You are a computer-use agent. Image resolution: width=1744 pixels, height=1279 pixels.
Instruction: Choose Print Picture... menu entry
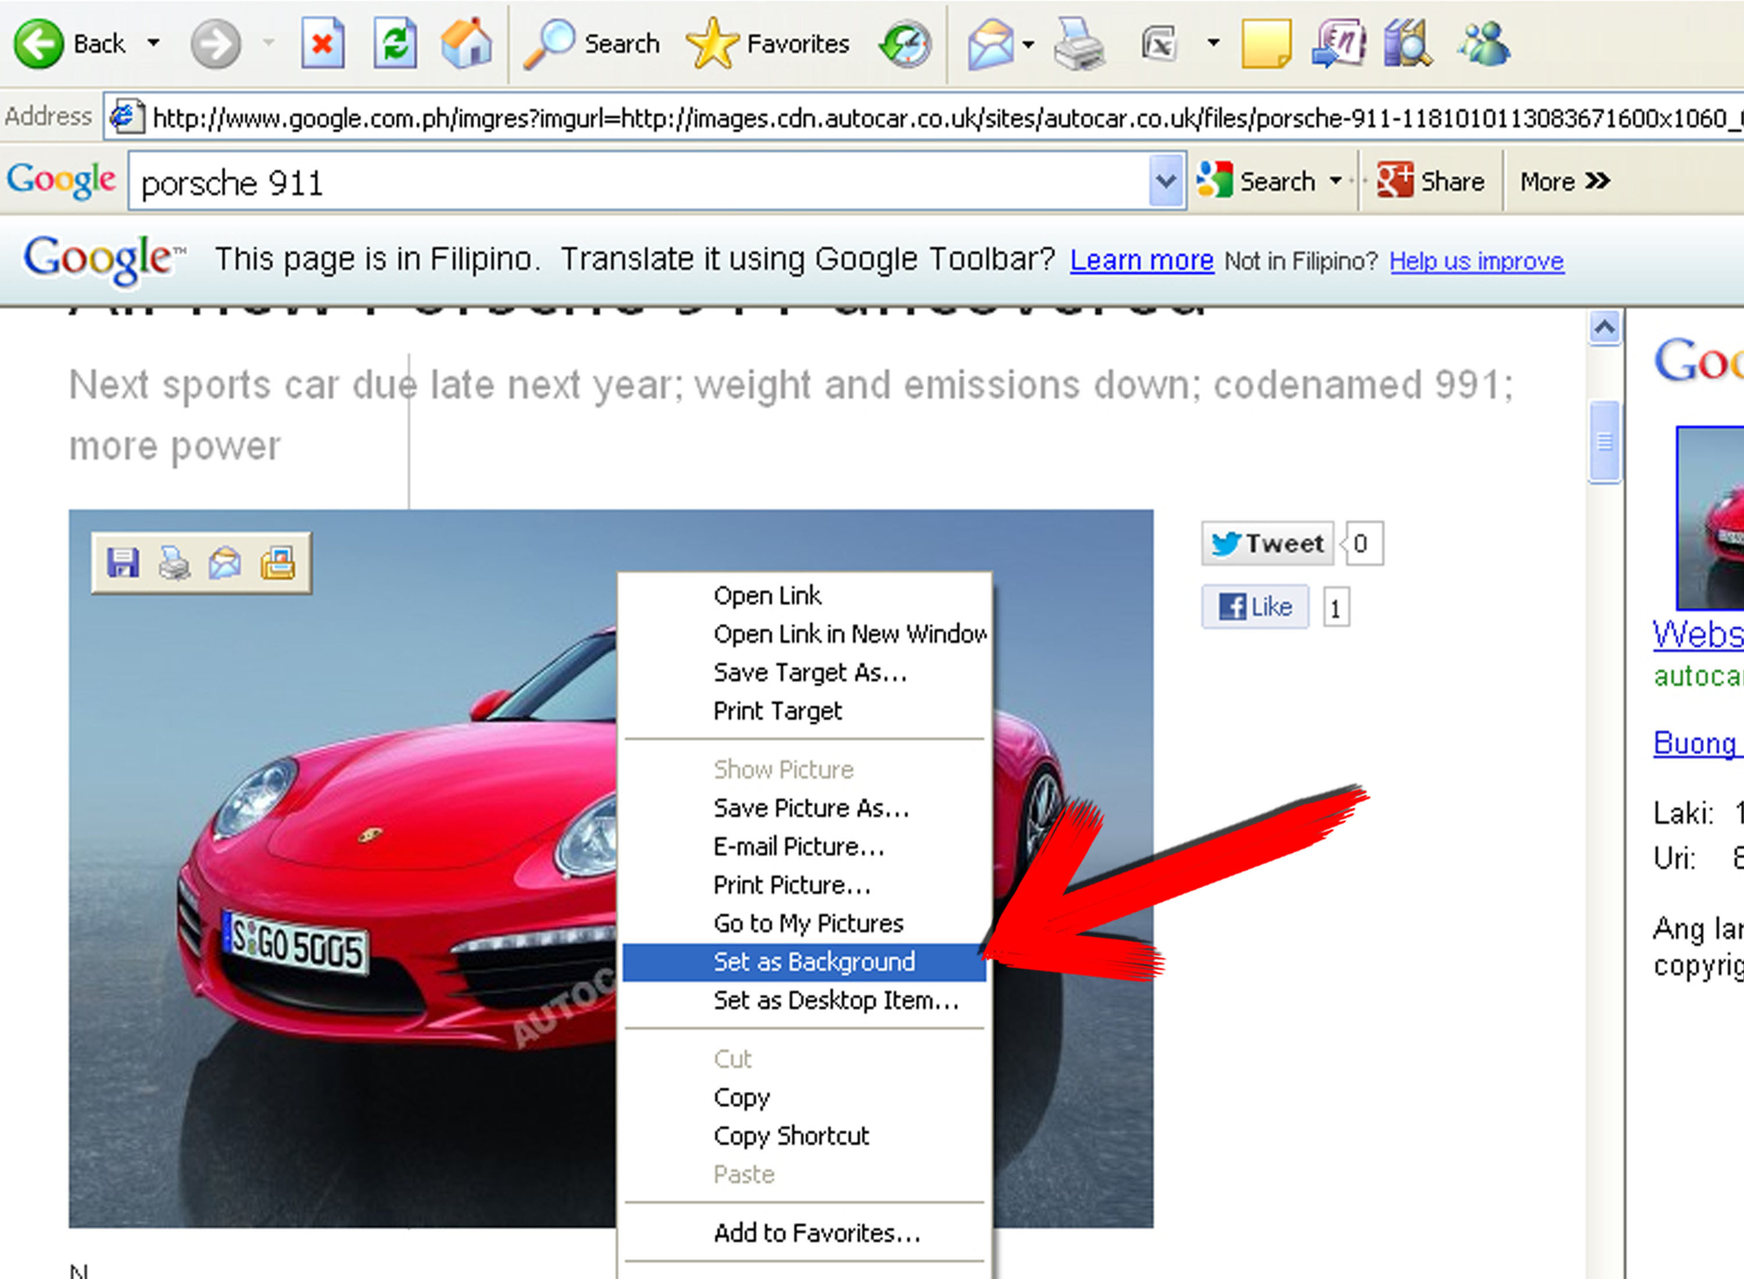805,885
